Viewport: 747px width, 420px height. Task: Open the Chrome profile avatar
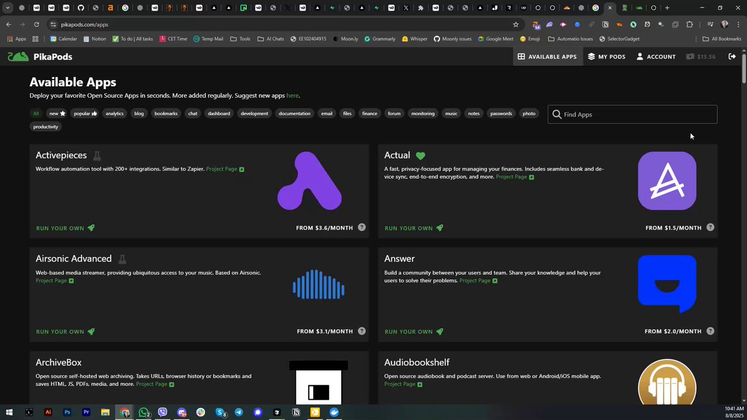coord(725,24)
